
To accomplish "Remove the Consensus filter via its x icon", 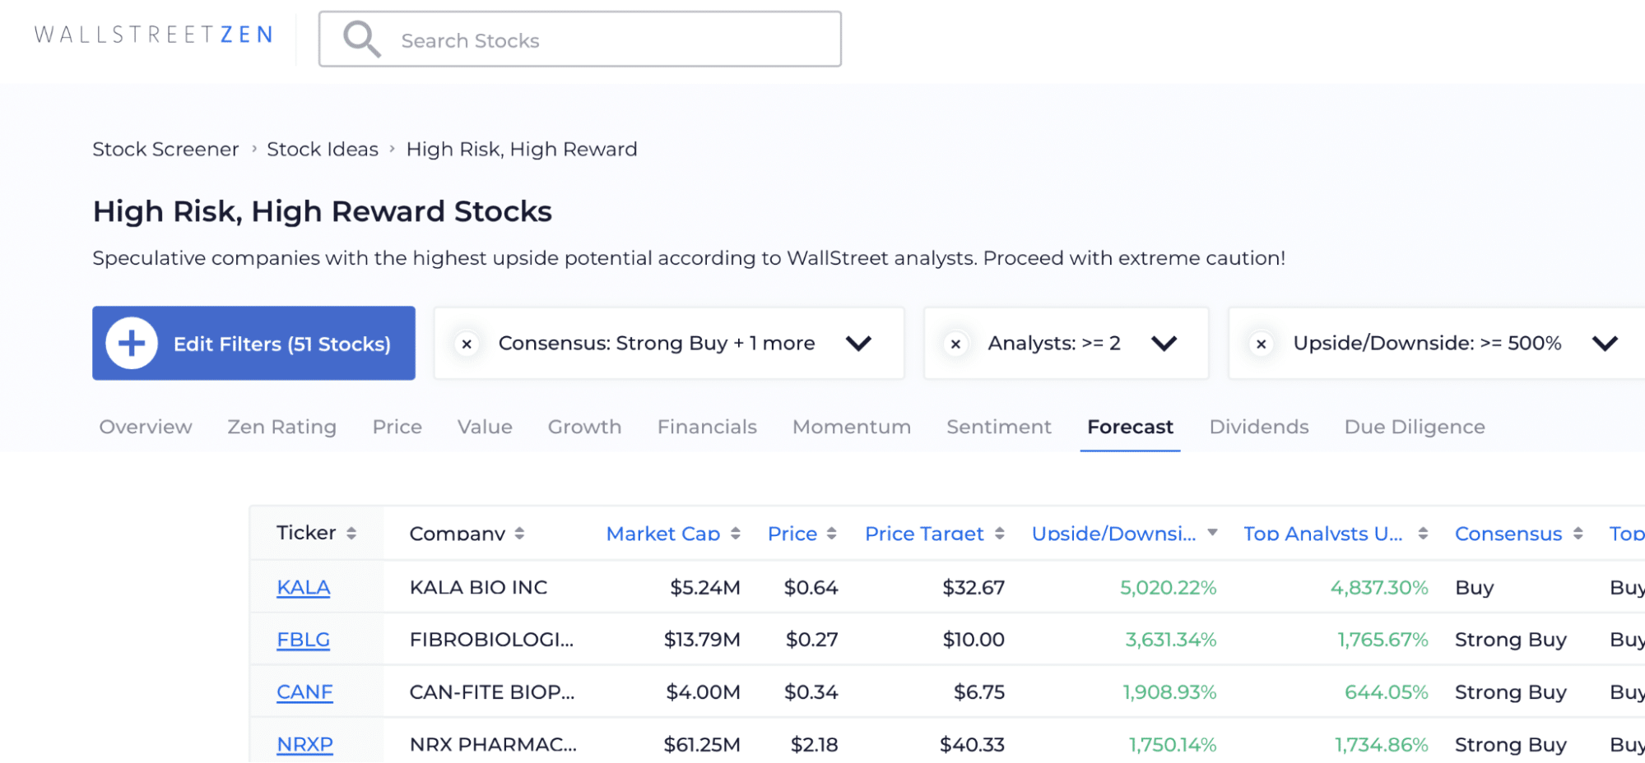I will [467, 344].
